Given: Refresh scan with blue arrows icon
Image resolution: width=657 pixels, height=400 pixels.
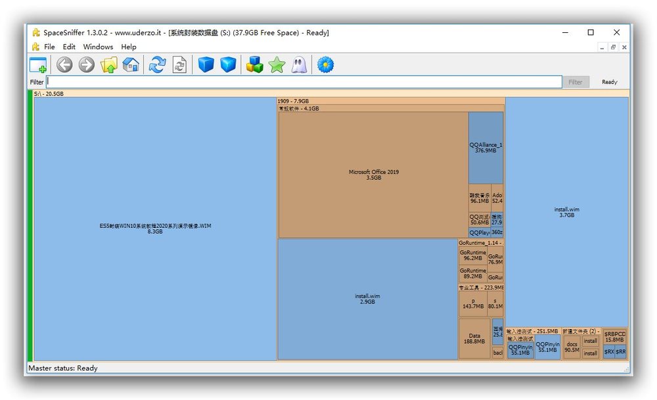Looking at the screenshot, I should [157, 65].
